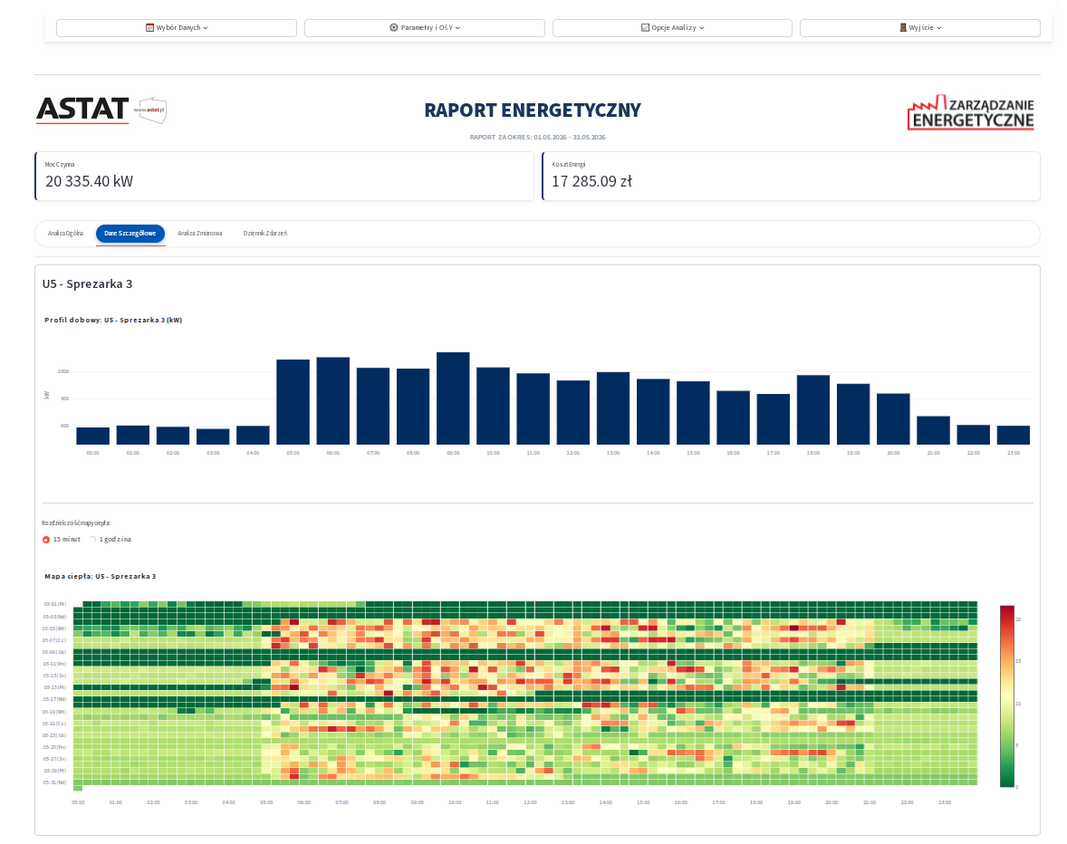Click heatmap row label 05-17 (Nd)

[55, 699]
